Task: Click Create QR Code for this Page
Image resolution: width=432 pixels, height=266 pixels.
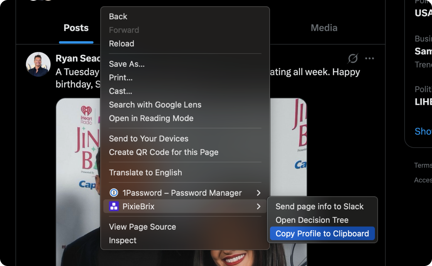Action: point(164,152)
